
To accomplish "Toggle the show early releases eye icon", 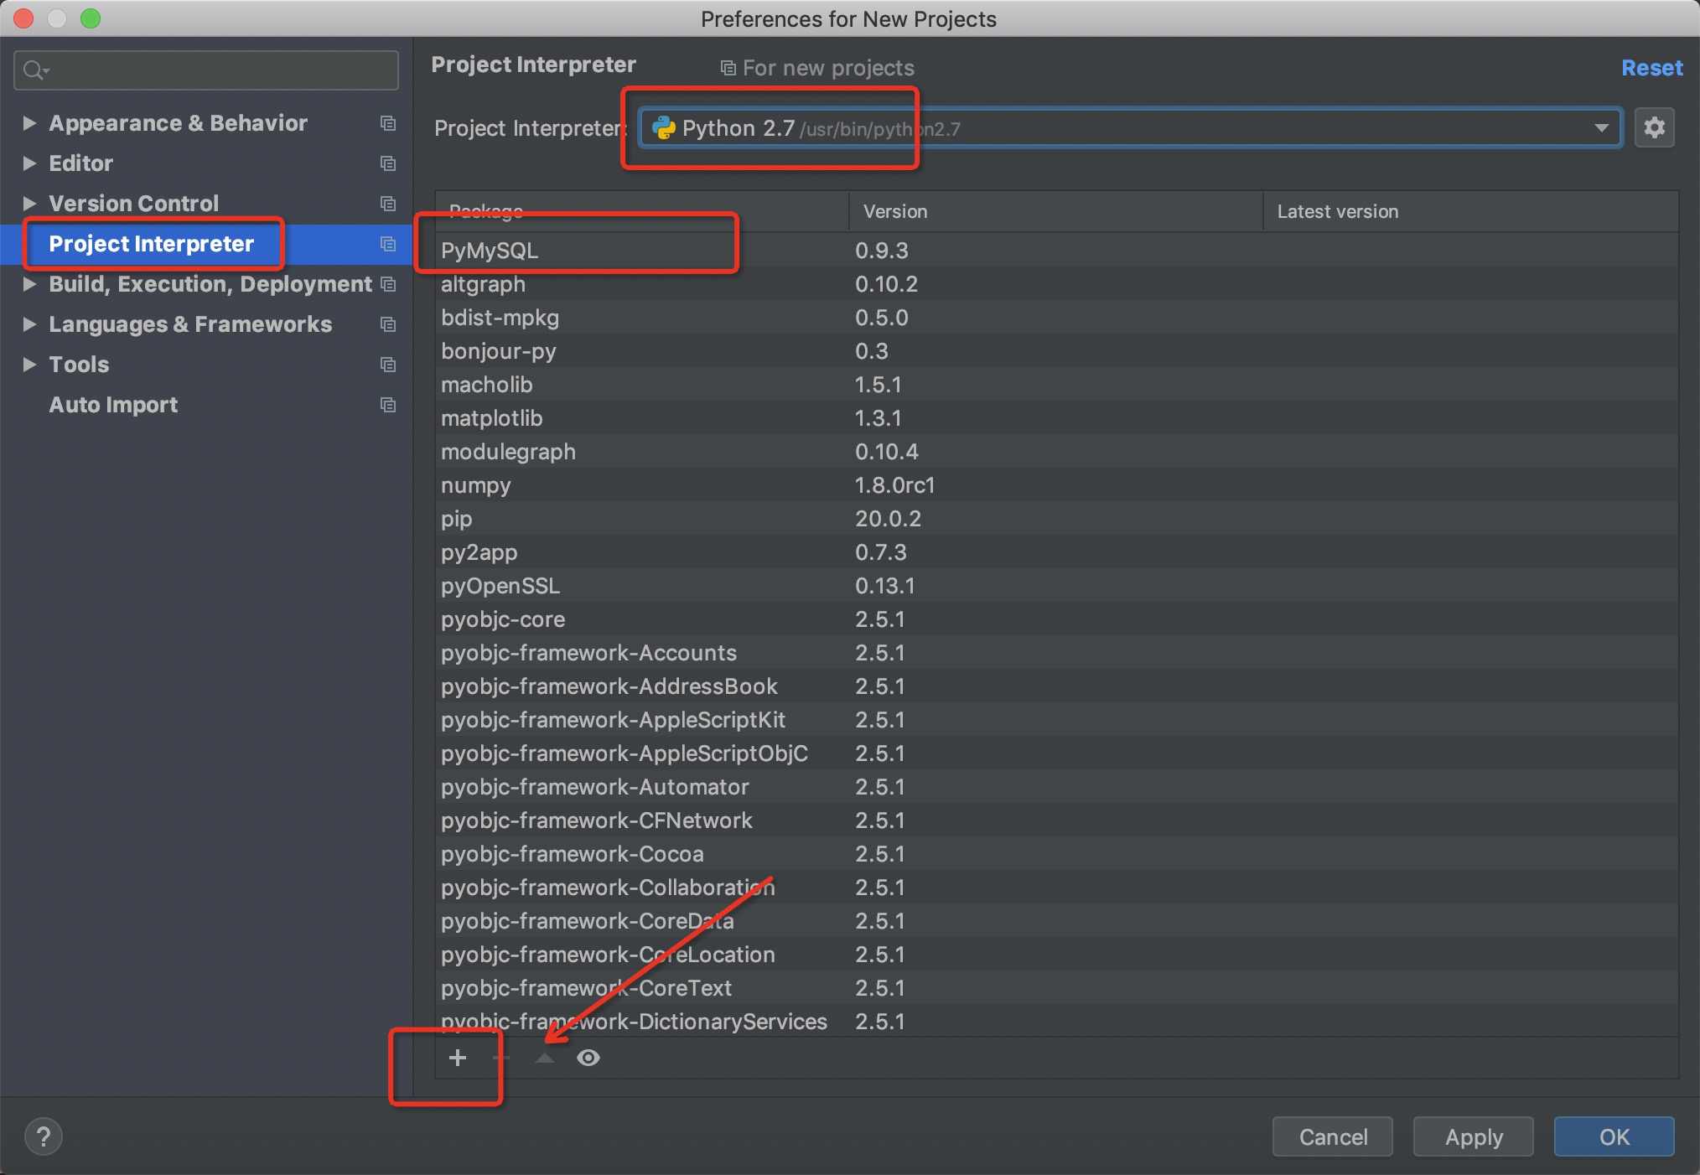I will [588, 1058].
